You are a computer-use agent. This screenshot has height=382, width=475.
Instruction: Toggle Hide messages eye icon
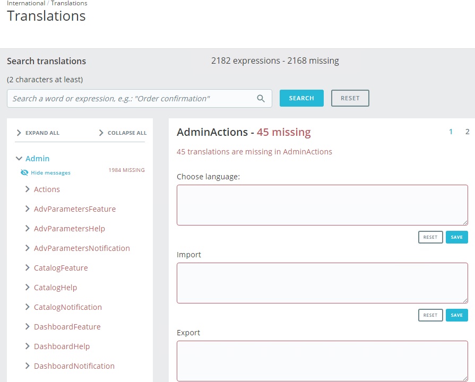pos(24,172)
